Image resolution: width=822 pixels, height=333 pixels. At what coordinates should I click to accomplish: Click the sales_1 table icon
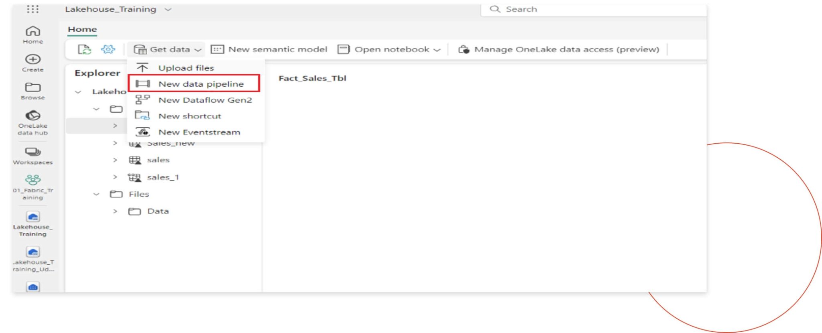(134, 177)
